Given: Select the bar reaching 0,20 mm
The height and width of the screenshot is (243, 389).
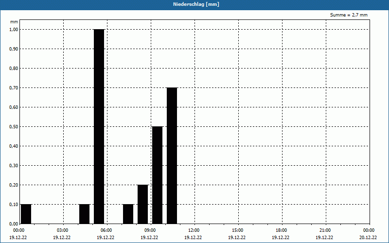Looking at the screenshot, I should [142, 204].
